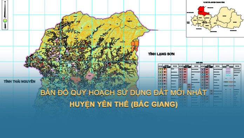Viewport: 244px width, 138px height.
Task: Click the orange zone on the eastern border
Action: click(x=135, y=45)
